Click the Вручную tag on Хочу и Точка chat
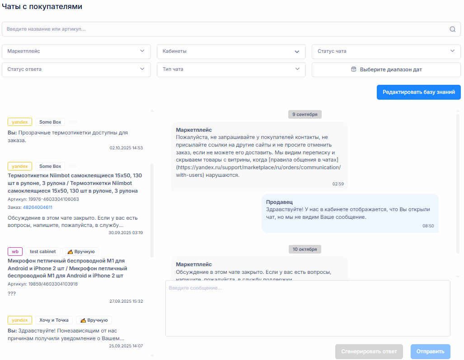The height and width of the screenshot is (360, 464). tap(94, 320)
